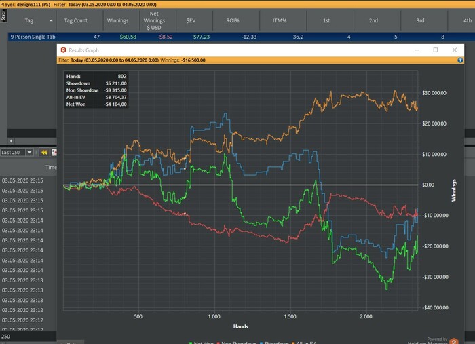Click the -$20 000,00 axis label

pos(435,246)
